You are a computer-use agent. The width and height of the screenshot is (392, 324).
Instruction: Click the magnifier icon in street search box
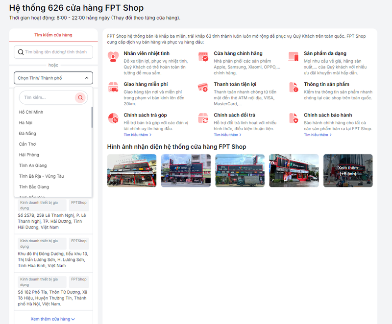tap(21, 52)
